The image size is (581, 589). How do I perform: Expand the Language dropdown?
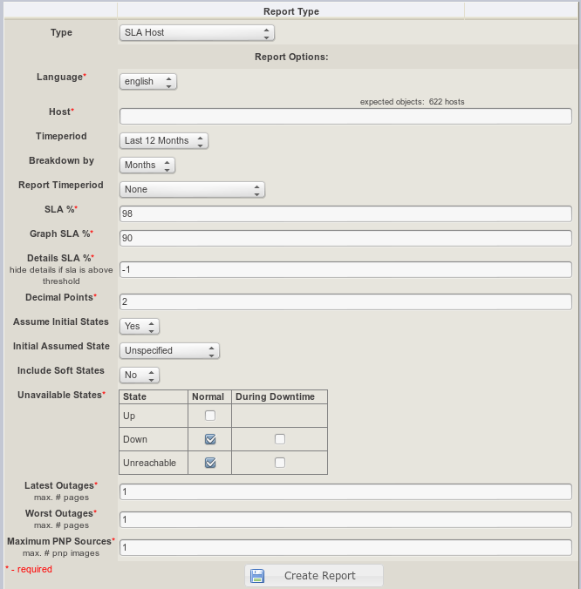[147, 82]
